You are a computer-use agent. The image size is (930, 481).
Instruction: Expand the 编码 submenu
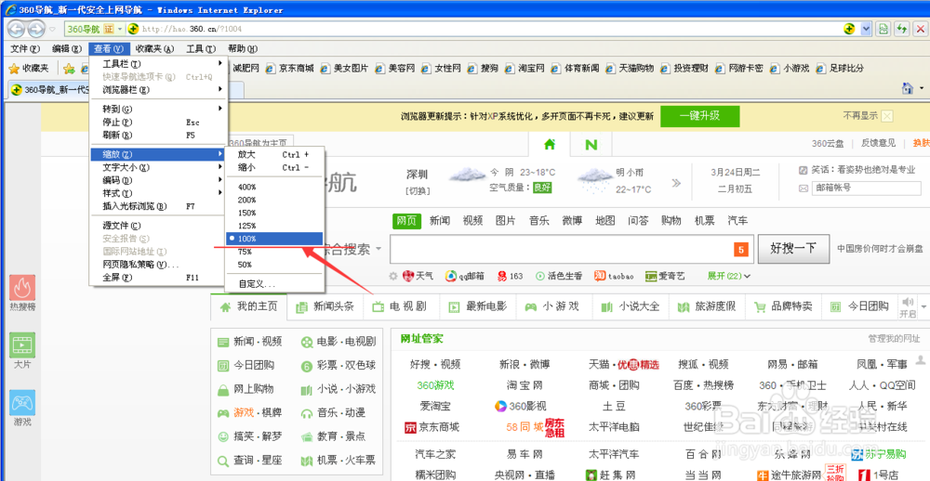point(159,181)
